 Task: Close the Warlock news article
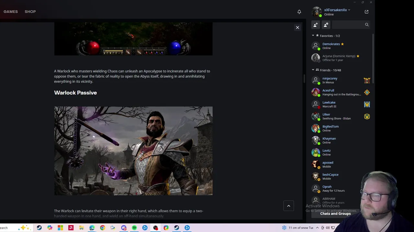tap(298, 27)
